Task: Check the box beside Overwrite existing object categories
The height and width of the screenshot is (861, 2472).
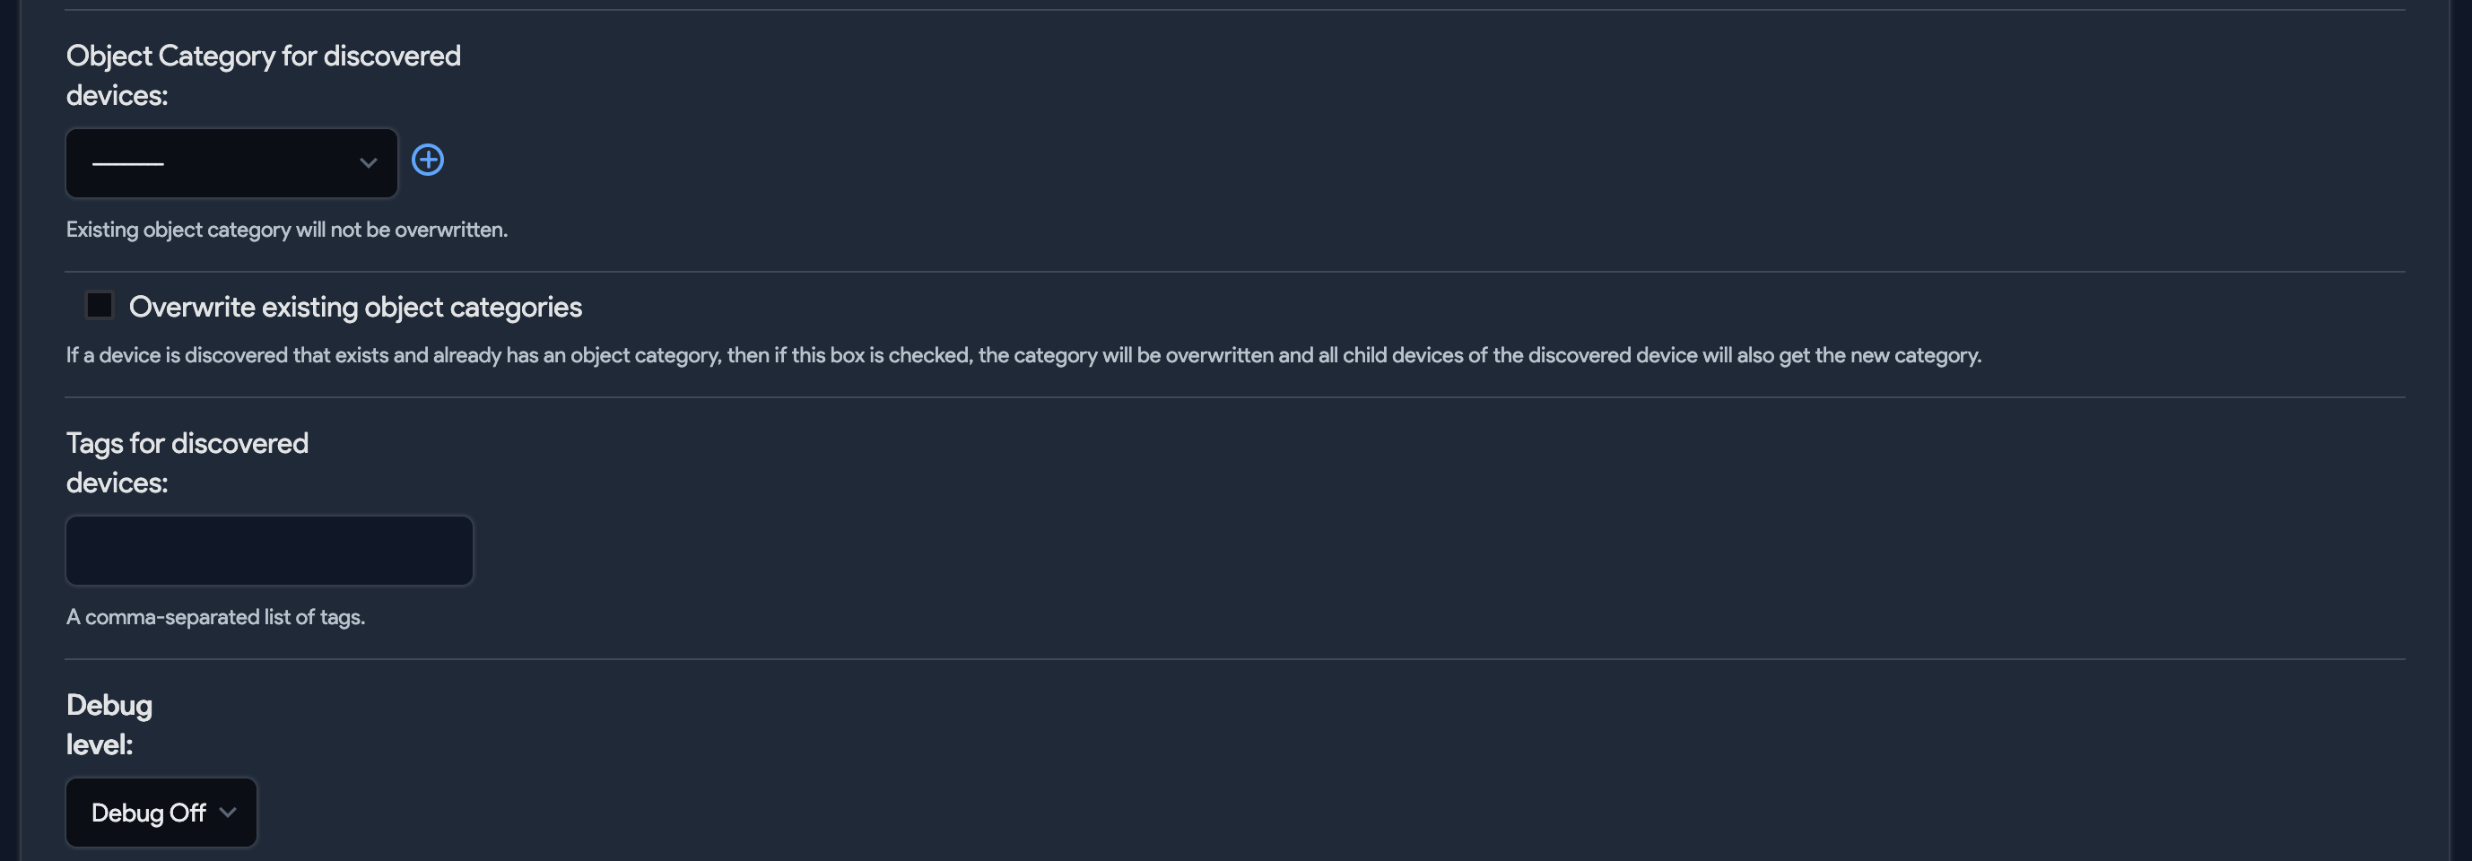Action: pos(99,305)
